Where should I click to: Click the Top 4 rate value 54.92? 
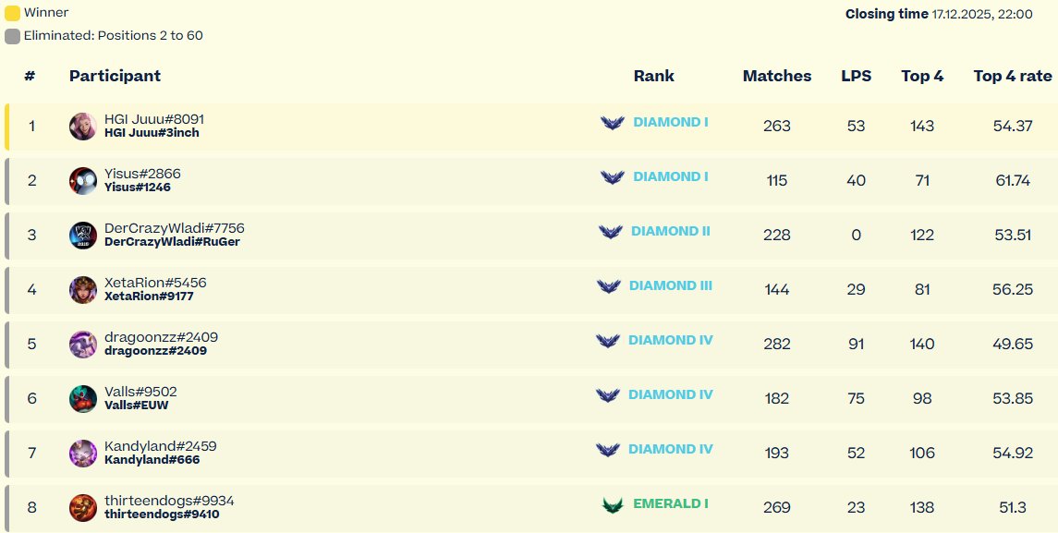tap(1013, 454)
